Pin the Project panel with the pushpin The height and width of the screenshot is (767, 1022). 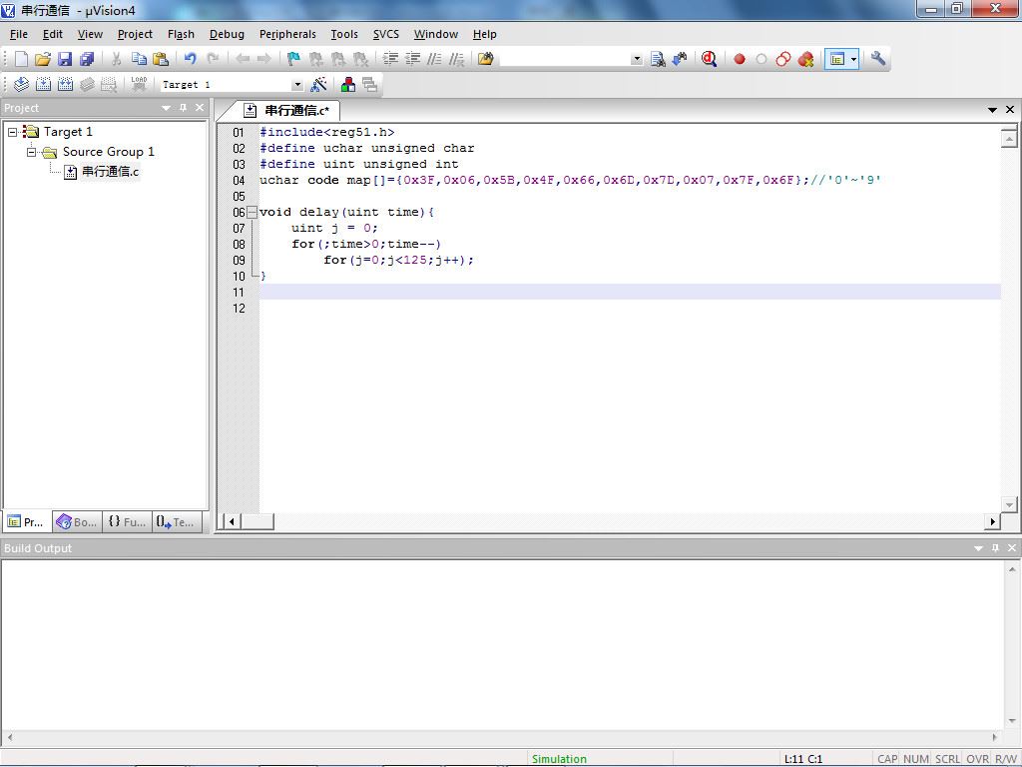(183, 108)
